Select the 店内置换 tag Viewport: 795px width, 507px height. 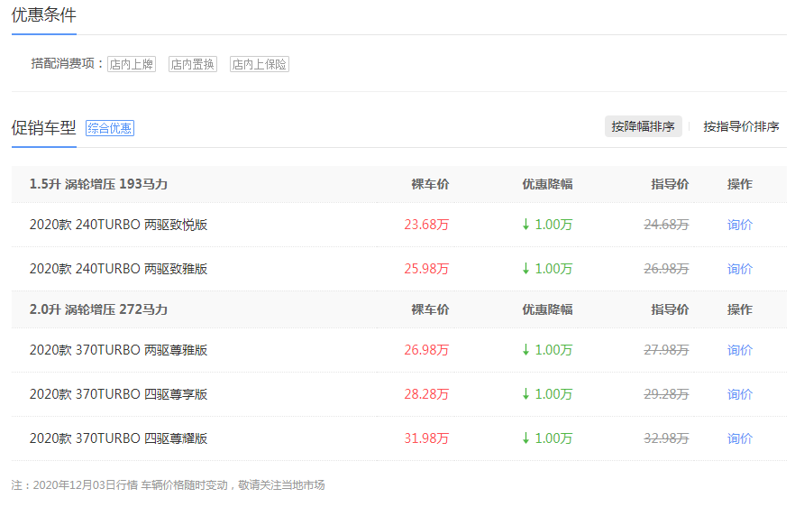[193, 64]
